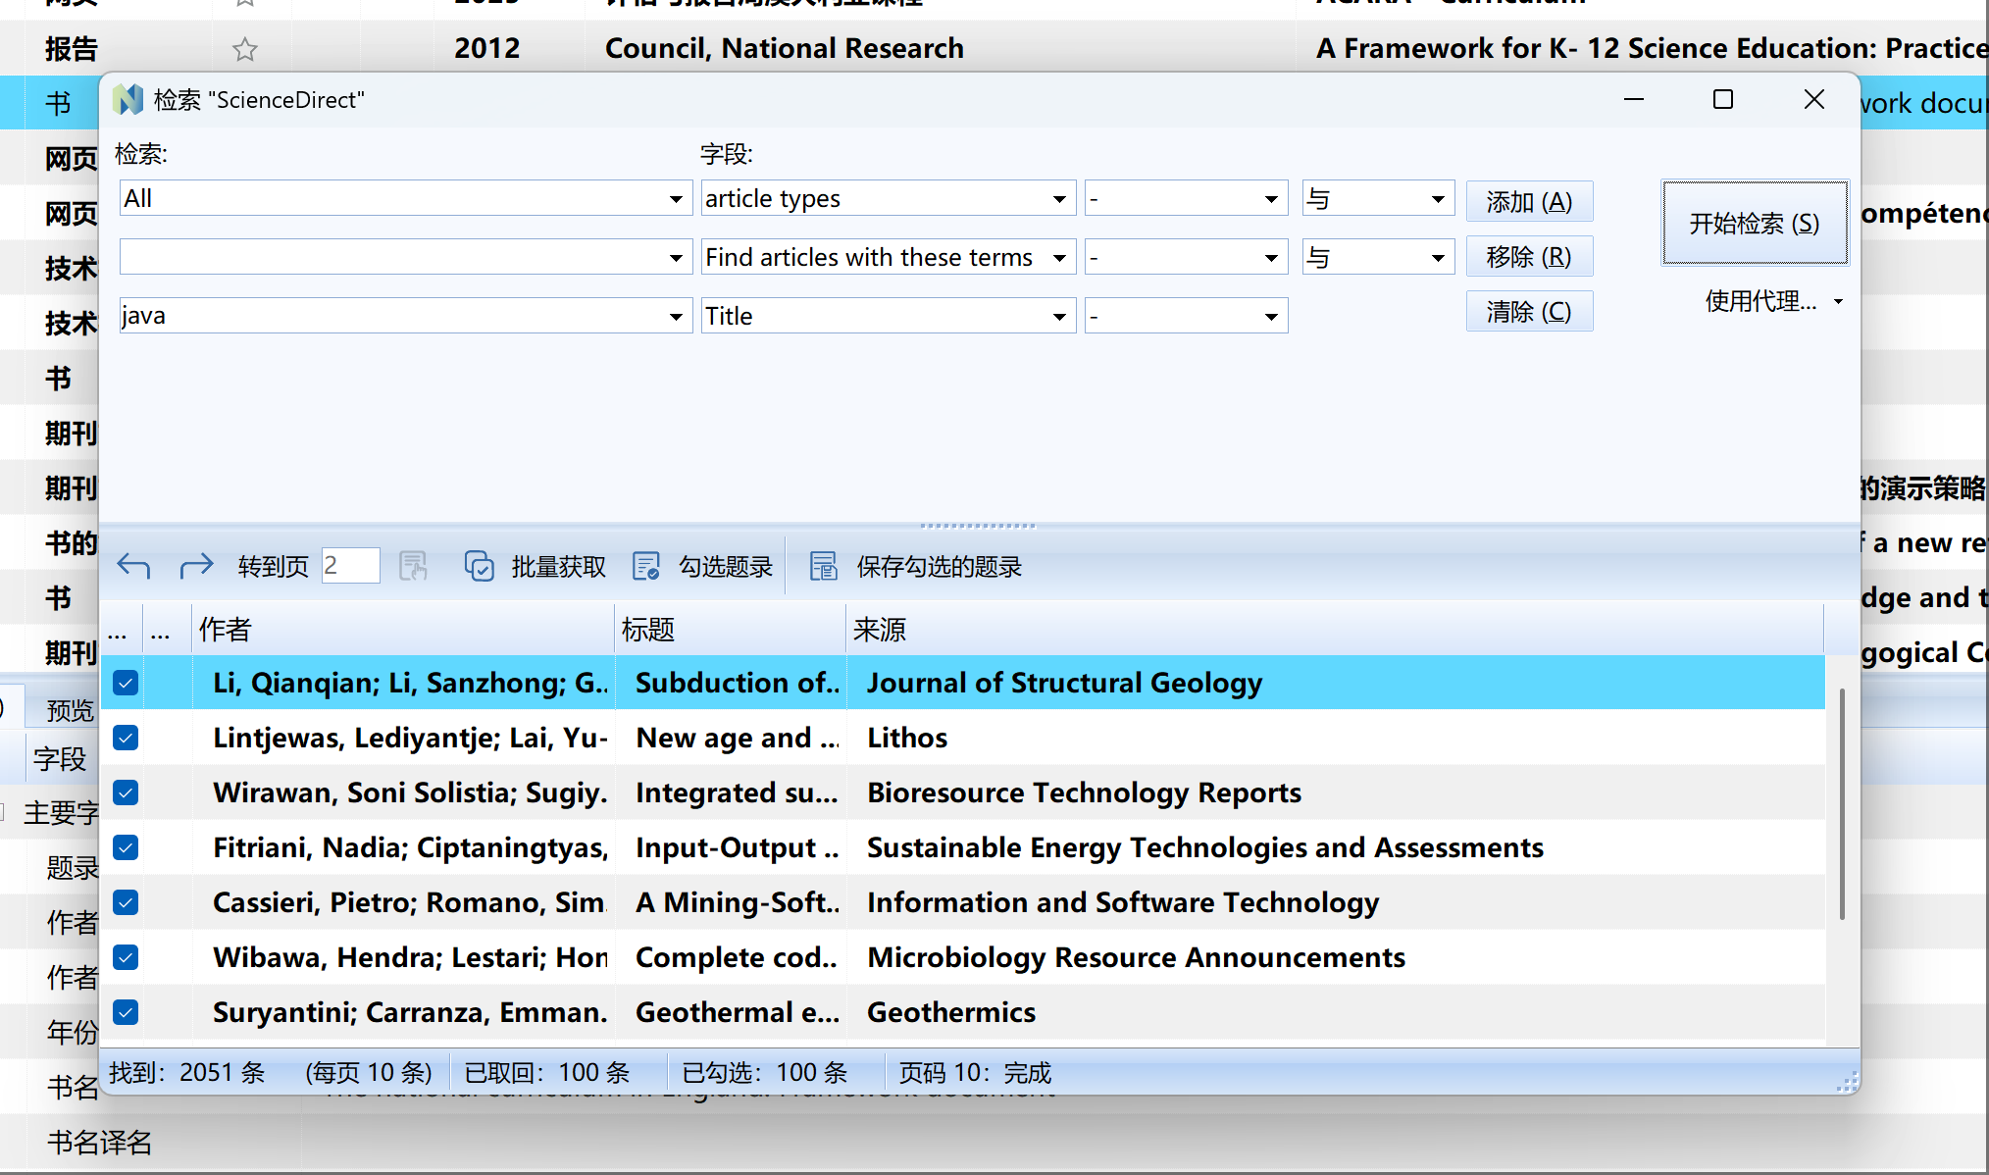
Task: Open the 'Title' field dropdown
Action: pyautogui.click(x=1059, y=317)
